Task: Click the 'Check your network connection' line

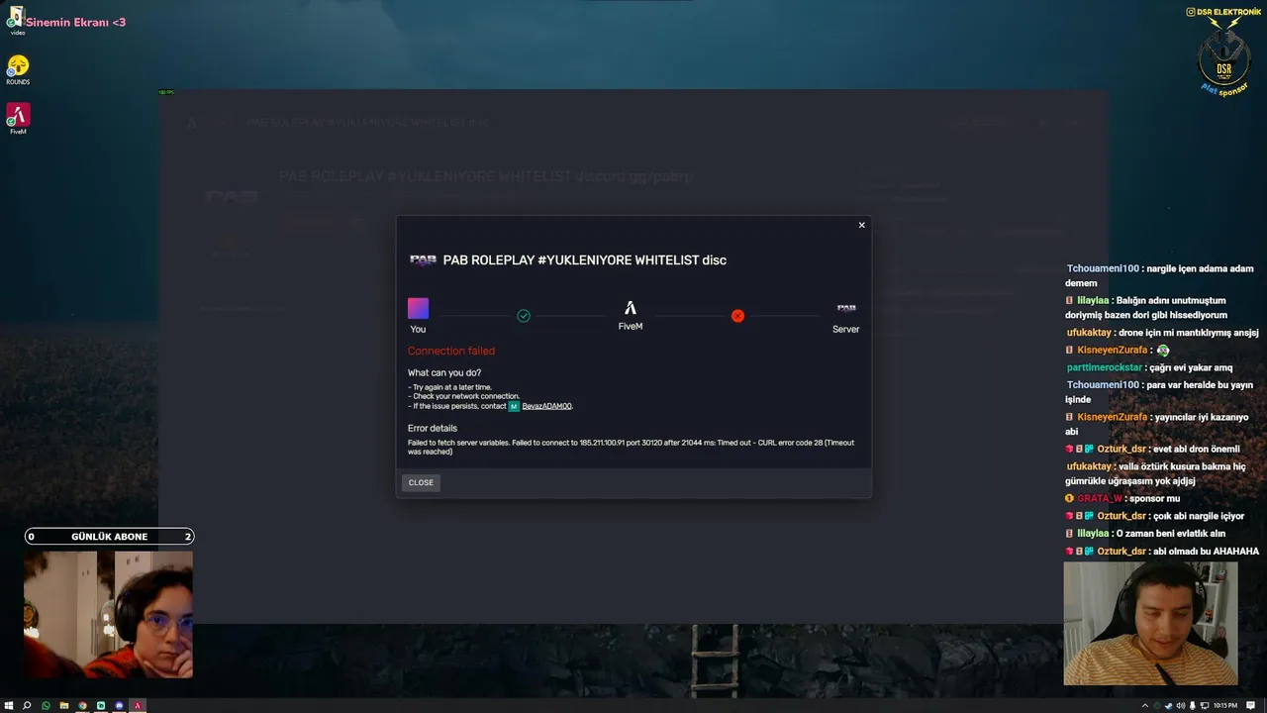Action: 463,396
